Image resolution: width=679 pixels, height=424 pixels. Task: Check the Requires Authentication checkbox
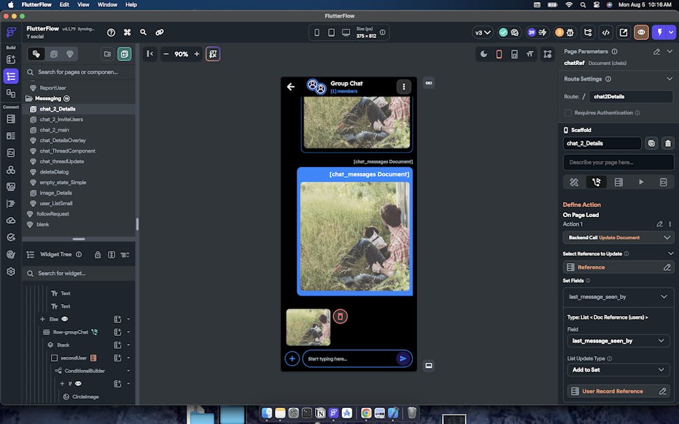pyautogui.click(x=568, y=113)
